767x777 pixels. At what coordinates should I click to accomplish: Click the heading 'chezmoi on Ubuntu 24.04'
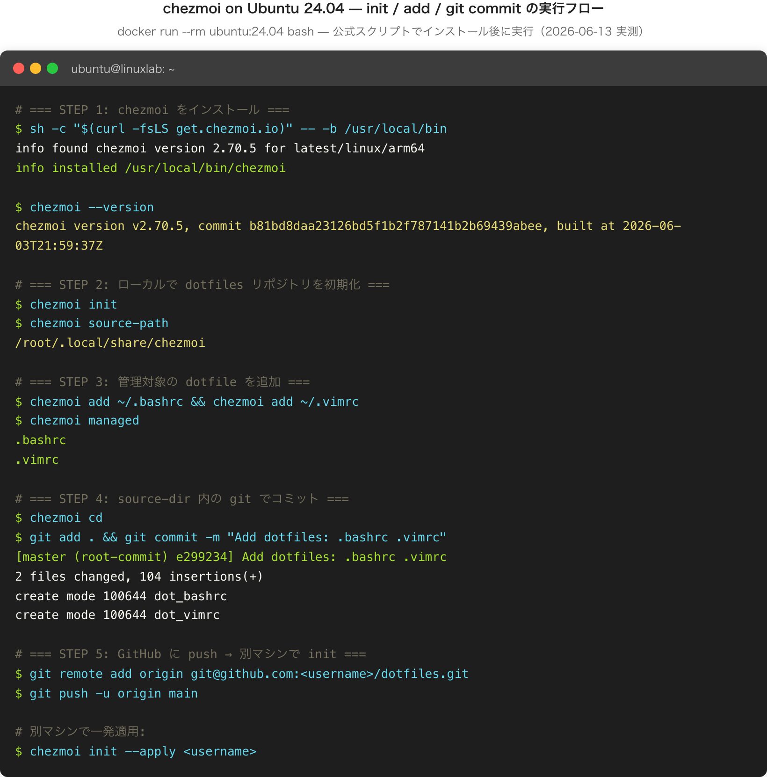coord(253,8)
